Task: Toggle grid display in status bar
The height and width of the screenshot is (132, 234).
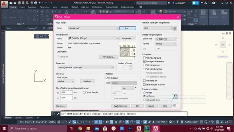Action: tap(58, 122)
